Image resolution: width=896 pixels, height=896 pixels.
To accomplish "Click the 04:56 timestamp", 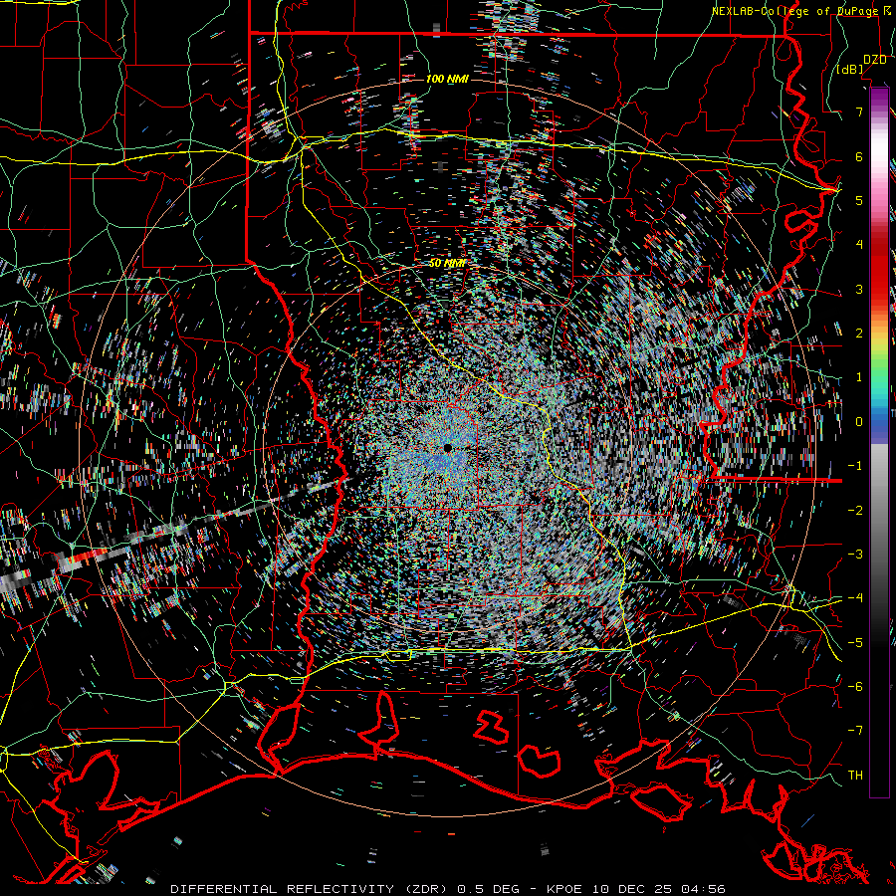I will (x=702, y=889).
